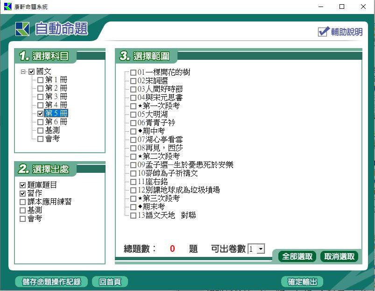Click the 輔助說明 link text
Screen dimensions: 375x291
click(x=347, y=32)
